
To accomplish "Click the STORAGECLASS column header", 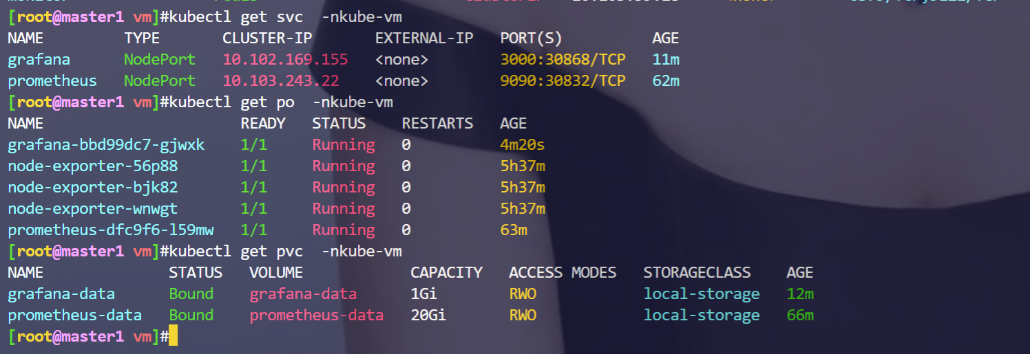I will coord(697,272).
